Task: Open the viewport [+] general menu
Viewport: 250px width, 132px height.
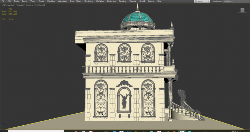Action: click(2, 5)
